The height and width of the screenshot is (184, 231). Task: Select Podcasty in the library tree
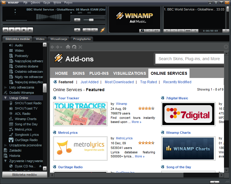22,56
